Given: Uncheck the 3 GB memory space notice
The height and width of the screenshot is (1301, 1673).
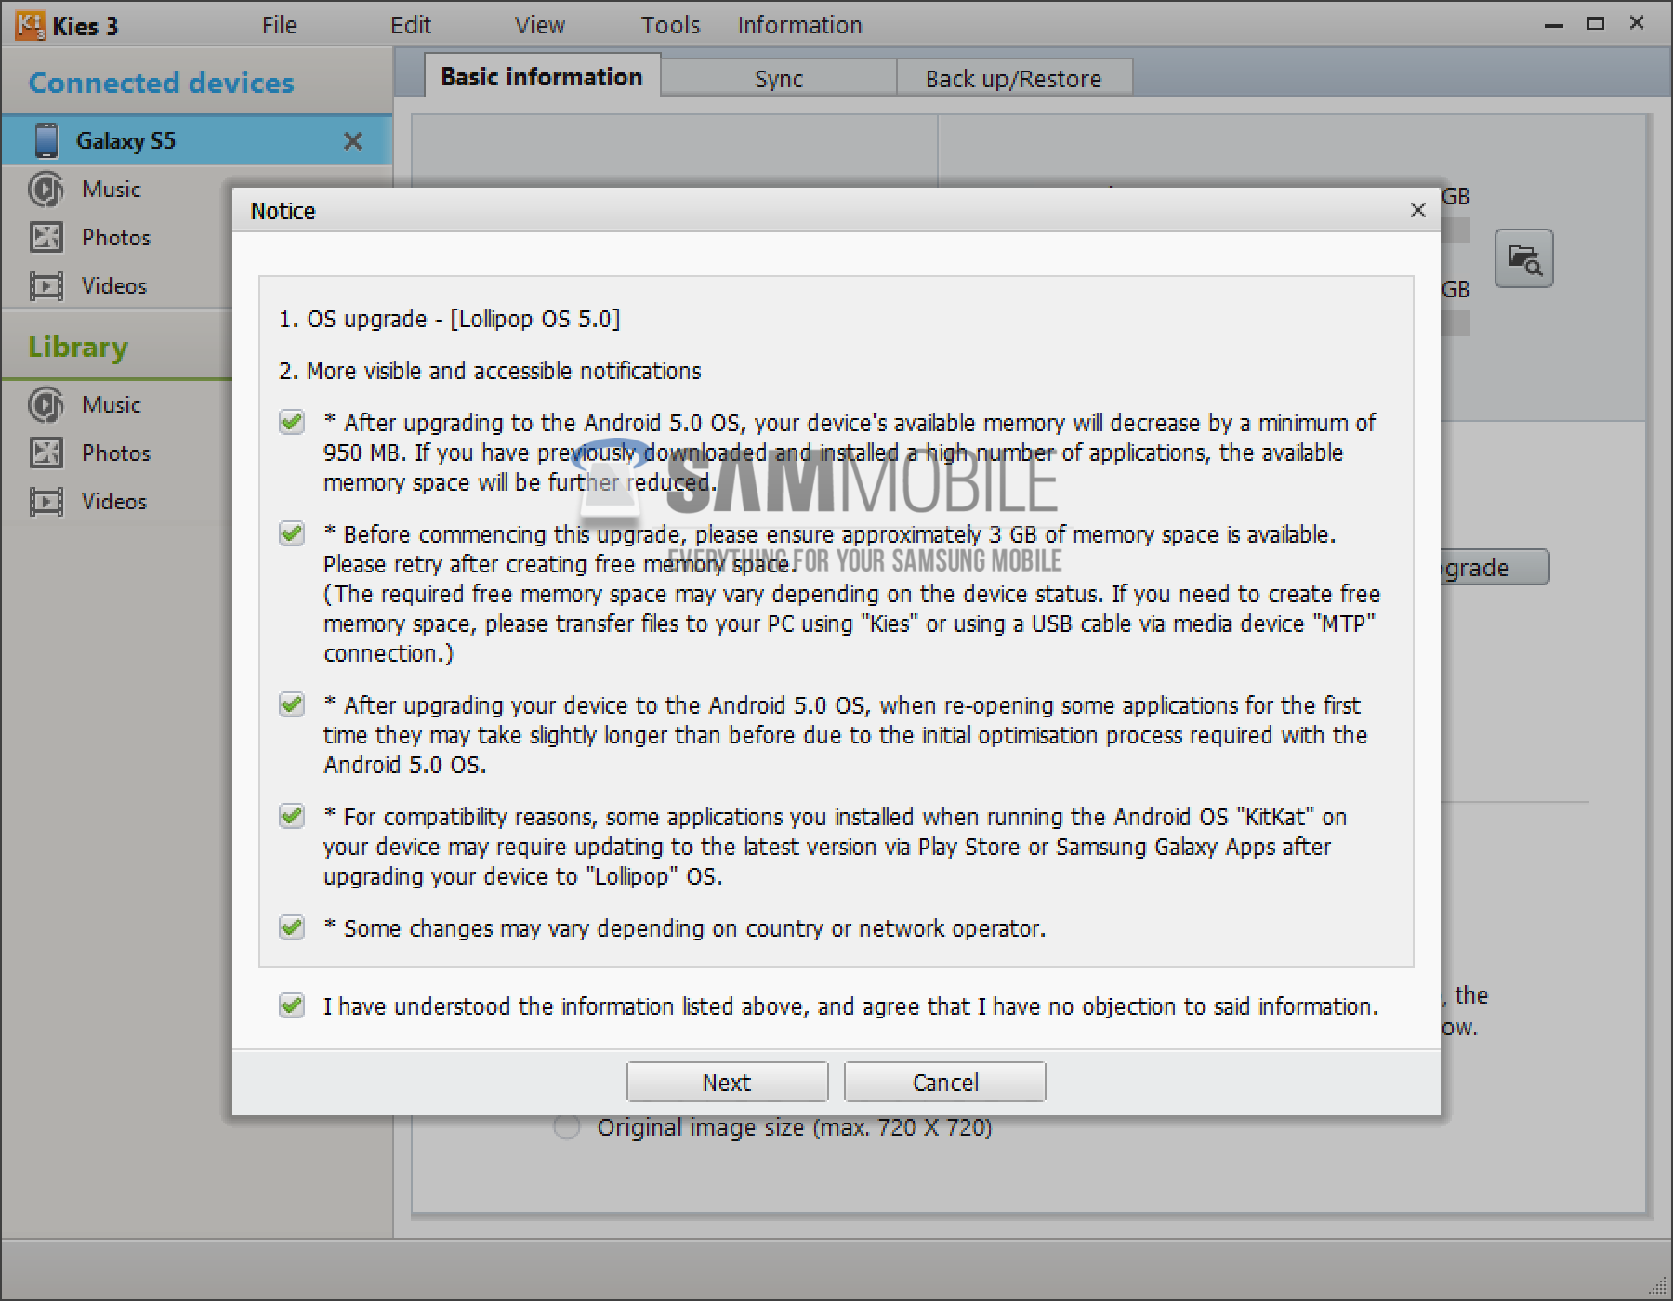Looking at the screenshot, I should click(x=292, y=534).
